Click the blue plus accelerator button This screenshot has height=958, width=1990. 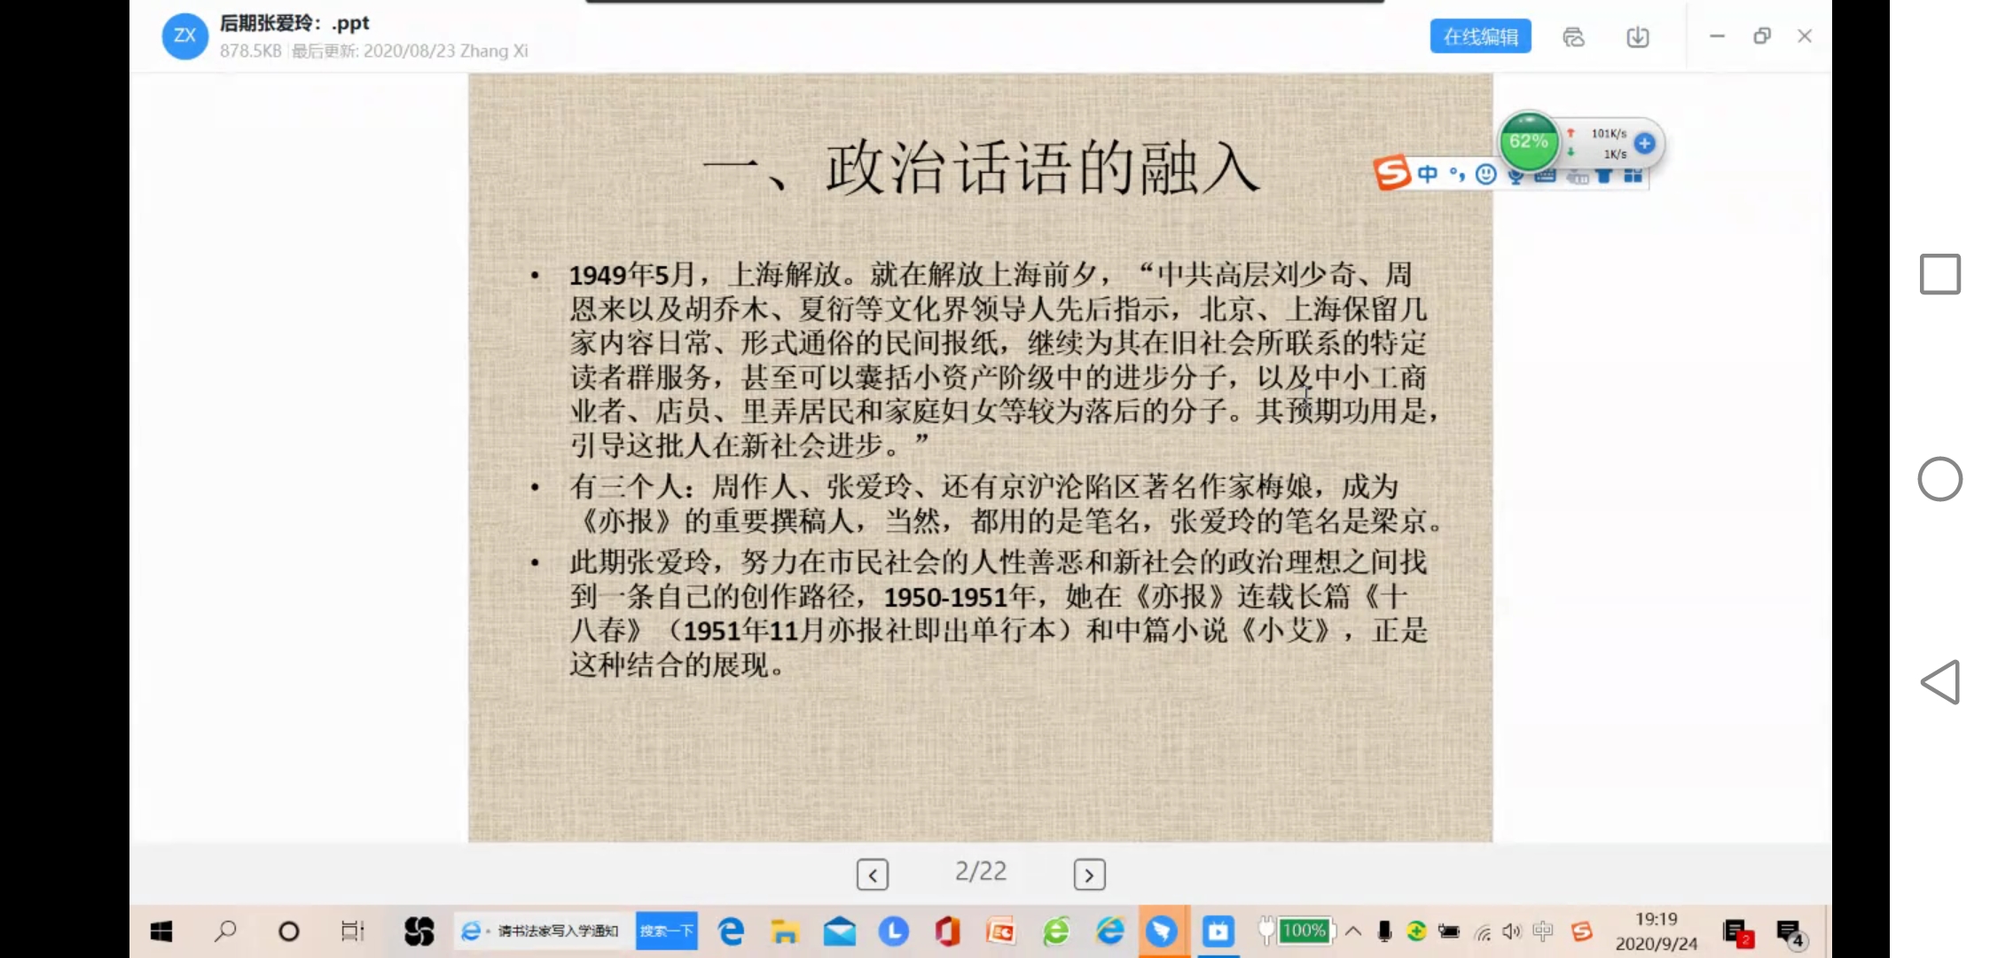pyautogui.click(x=1644, y=143)
